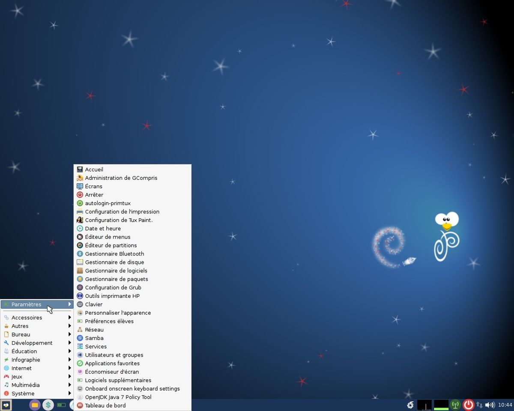
Task: Enable the network via tray antenna icon
Action: pos(455,405)
